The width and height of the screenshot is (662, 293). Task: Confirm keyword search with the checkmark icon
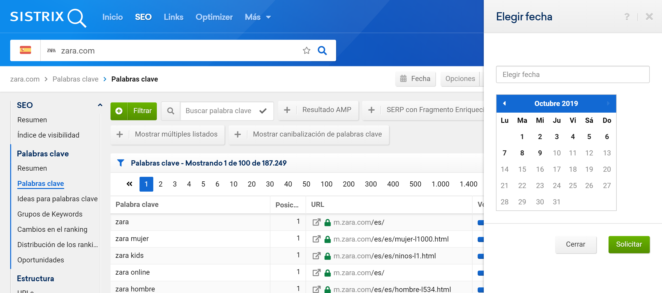pyautogui.click(x=263, y=111)
